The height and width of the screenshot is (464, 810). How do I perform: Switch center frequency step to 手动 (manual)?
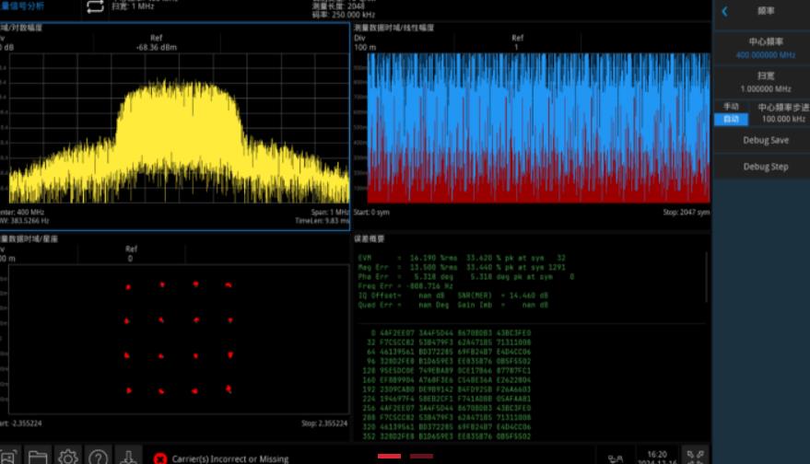tap(731, 107)
